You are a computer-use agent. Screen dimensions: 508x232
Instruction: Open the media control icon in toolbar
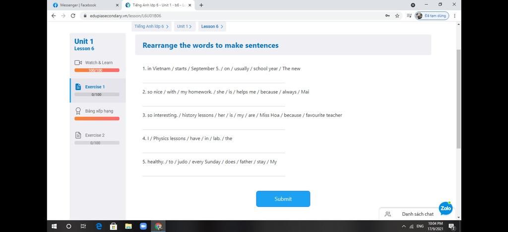409,15
